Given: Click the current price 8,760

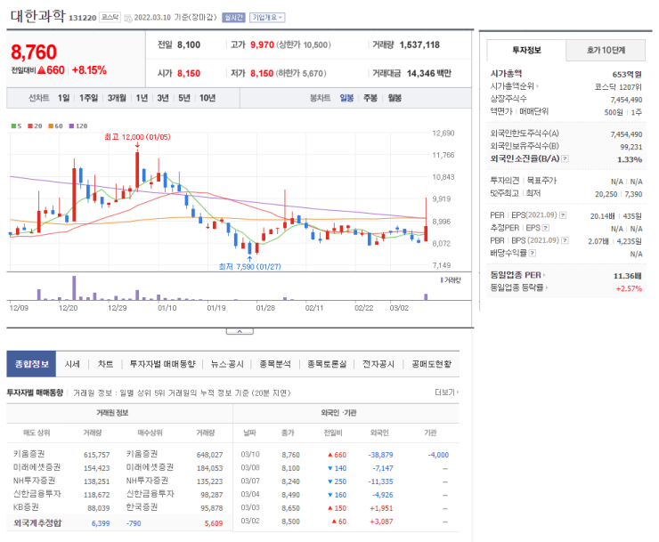Looking at the screenshot, I should [34, 53].
